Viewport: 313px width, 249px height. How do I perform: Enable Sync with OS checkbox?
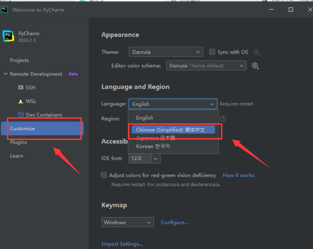point(212,52)
